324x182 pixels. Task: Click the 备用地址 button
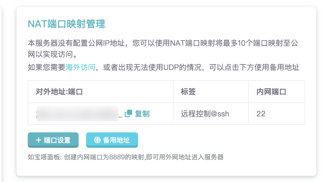point(112,140)
